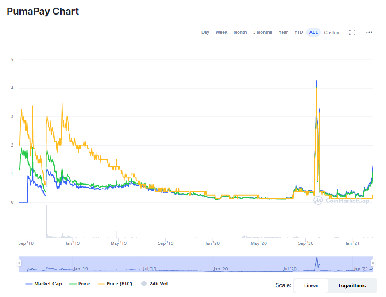Open the three-dots chart options menu
The width and height of the screenshot is (386, 297).
(x=369, y=32)
